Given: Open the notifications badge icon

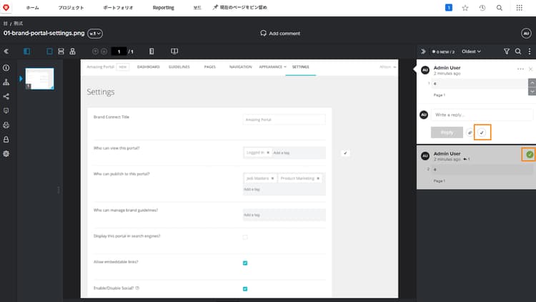Looking at the screenshot, I should [x=449, y=8].
